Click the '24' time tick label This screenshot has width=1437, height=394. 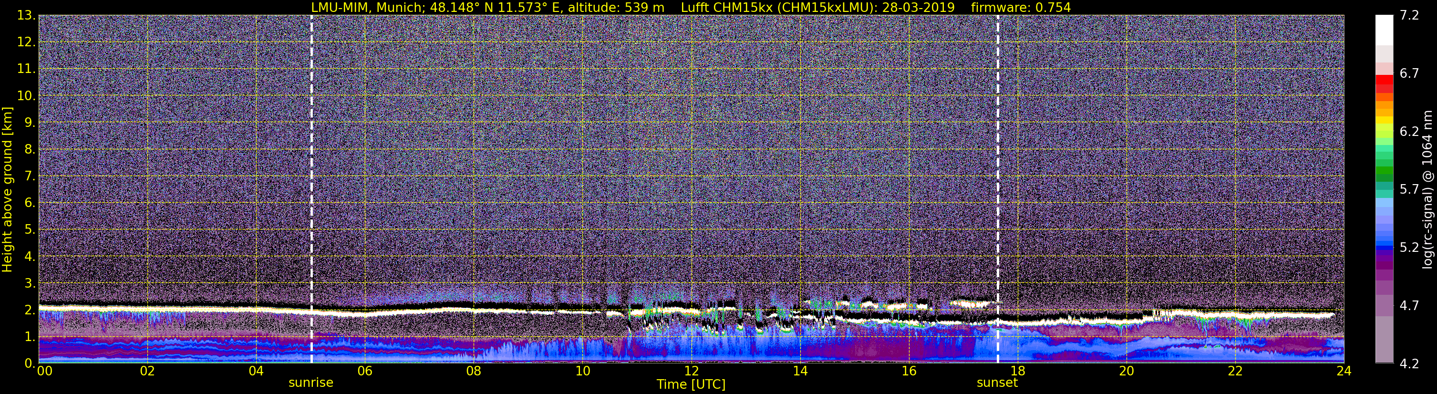(x=1343, y=371)
